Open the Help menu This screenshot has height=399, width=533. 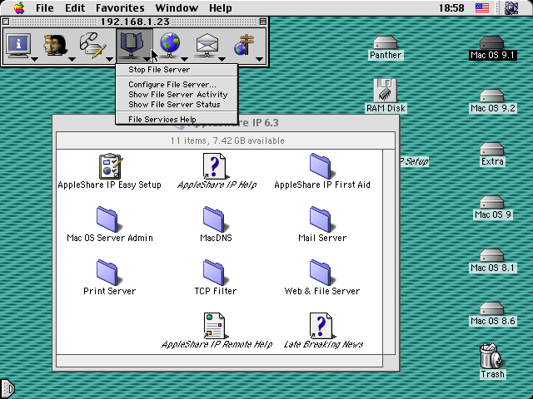click(x=220, y=7)
